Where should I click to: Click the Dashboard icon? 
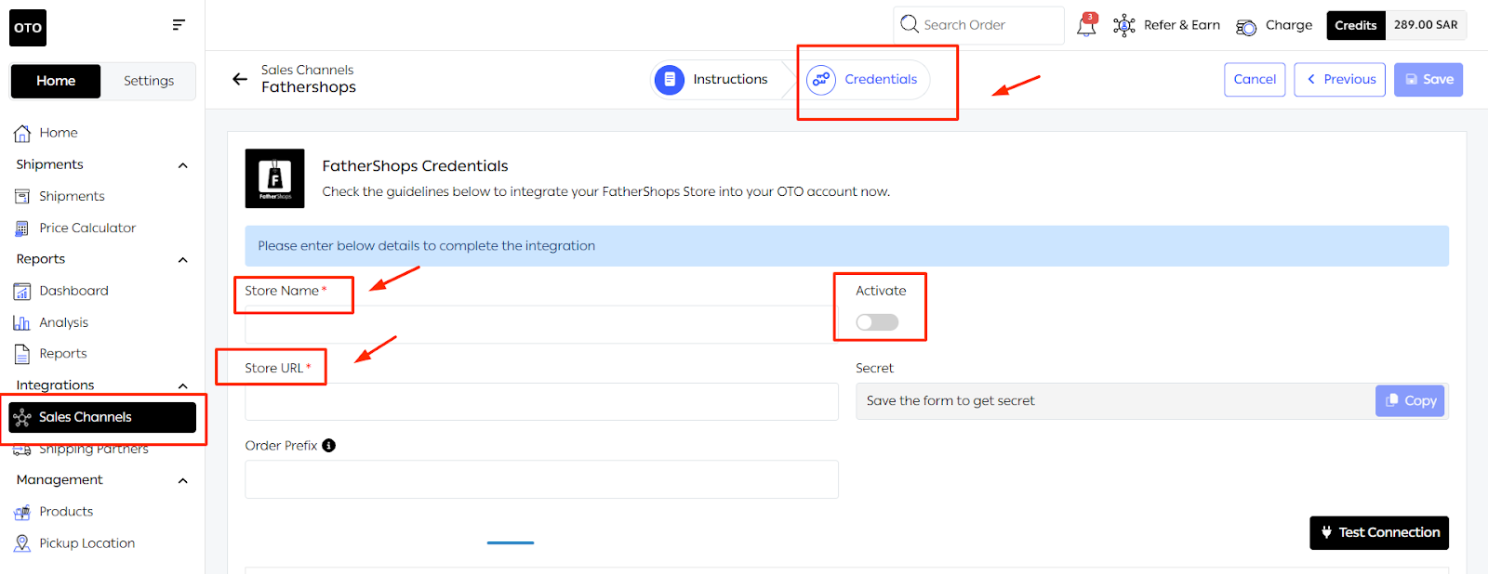click(22, 292)
